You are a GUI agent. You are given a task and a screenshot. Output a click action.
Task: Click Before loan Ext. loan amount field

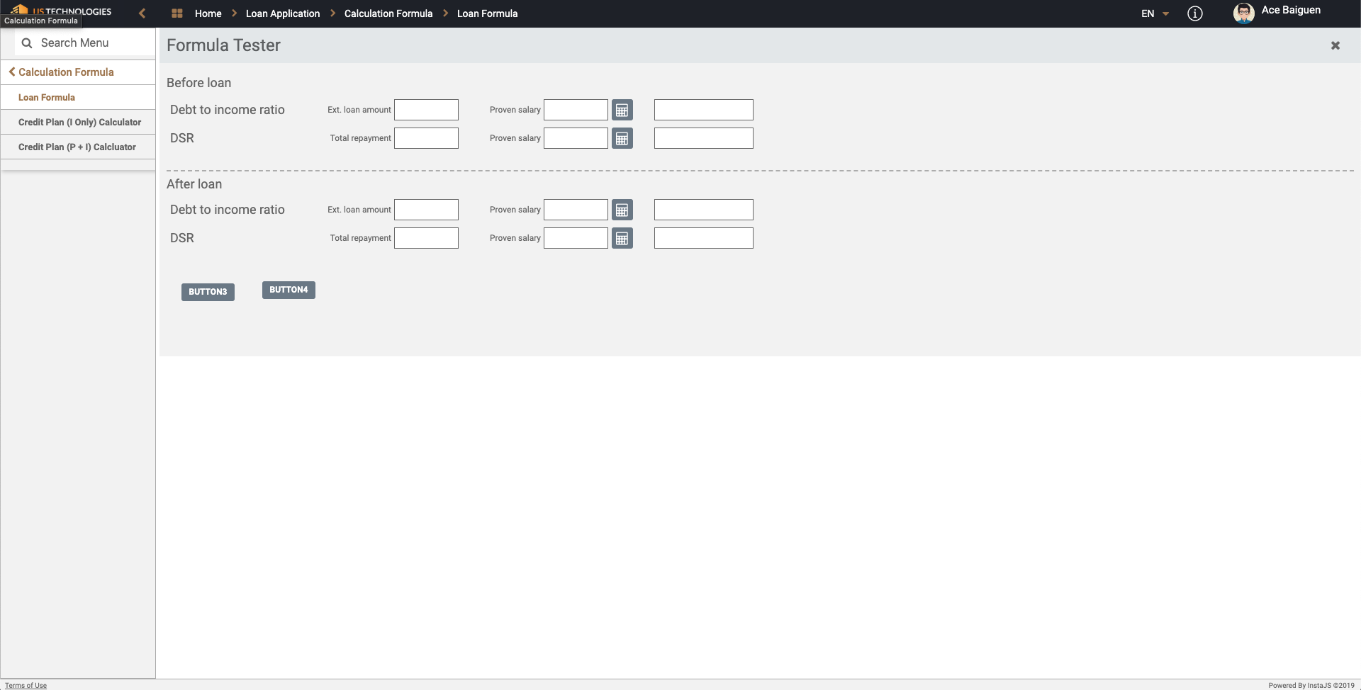pos(426,110)
